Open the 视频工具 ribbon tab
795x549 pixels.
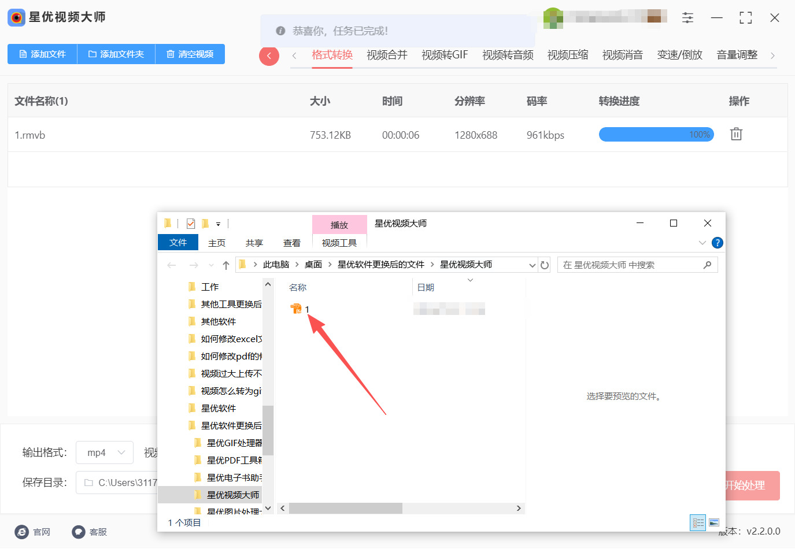339,243
